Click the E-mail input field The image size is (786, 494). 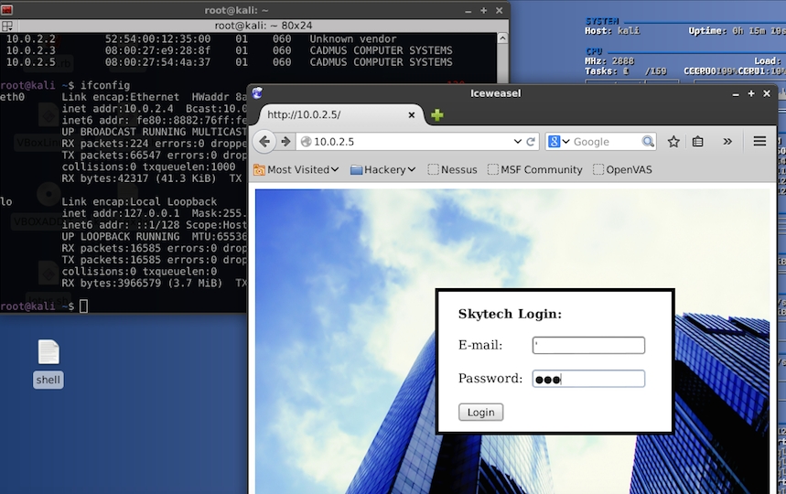tap(588, 345)
